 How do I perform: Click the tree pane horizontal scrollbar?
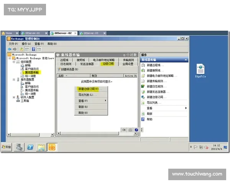[x=31, y=135]
